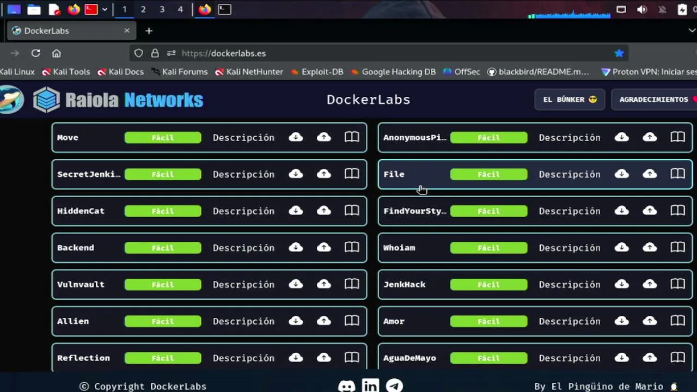Open writeups book for Move
This screenshot has width=697, height=392.
[x=352, y=137]
